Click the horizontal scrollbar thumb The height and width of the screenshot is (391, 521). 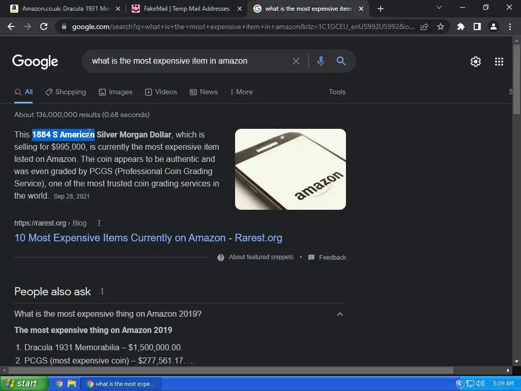231,370
